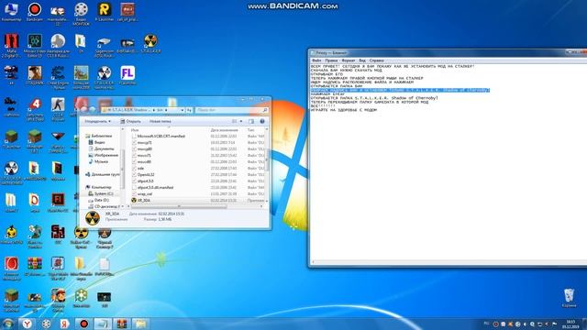Open the Правка menu in Notepad
The width and height of the screenshot is (587, 330).
[331, 60]
